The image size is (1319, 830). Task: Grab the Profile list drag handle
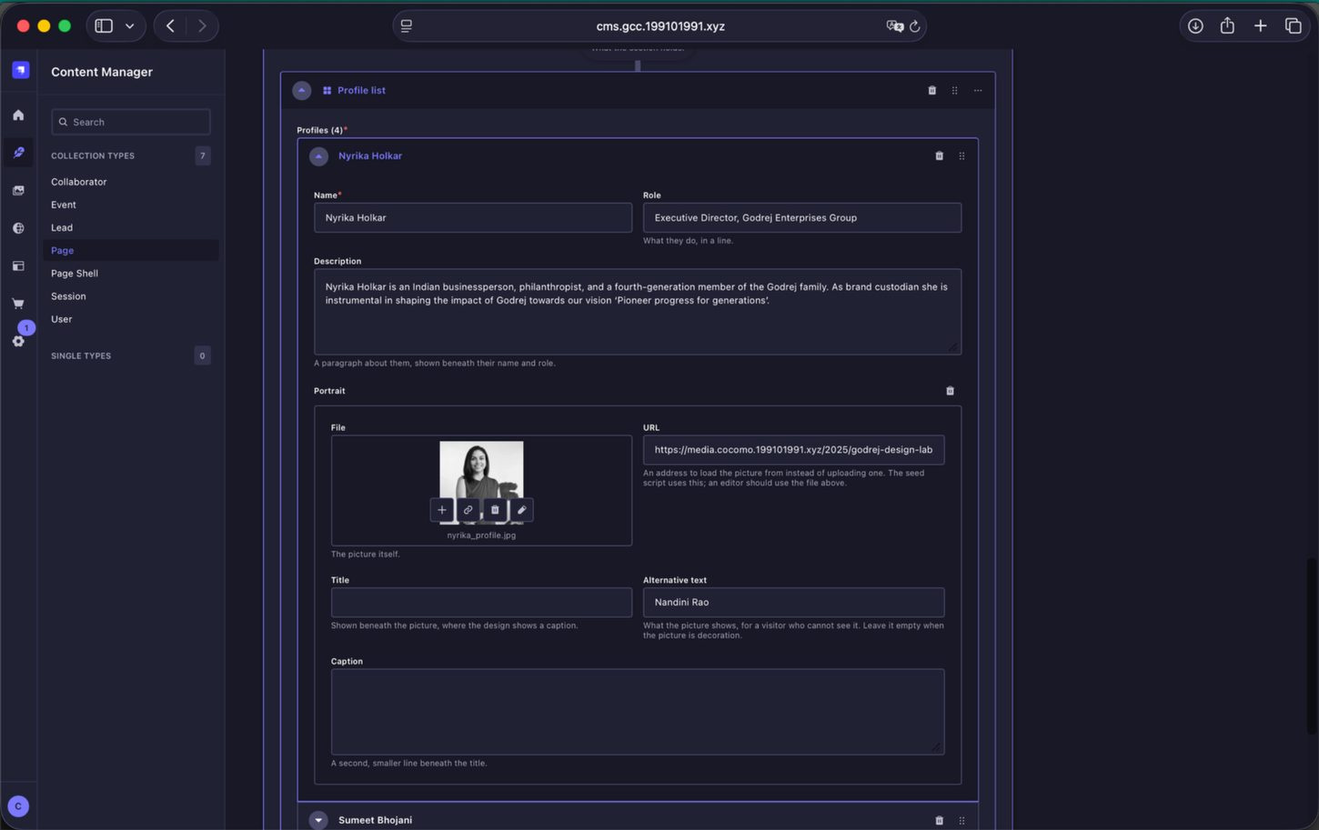tap(954, 90)
